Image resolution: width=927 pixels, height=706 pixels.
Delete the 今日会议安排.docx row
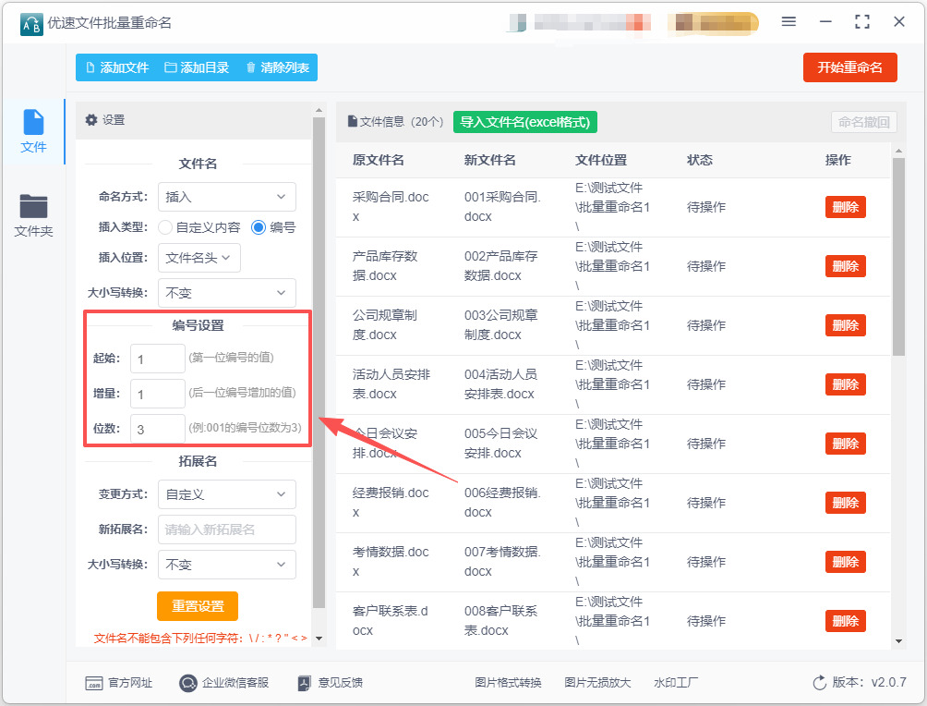tap(846, 444)
